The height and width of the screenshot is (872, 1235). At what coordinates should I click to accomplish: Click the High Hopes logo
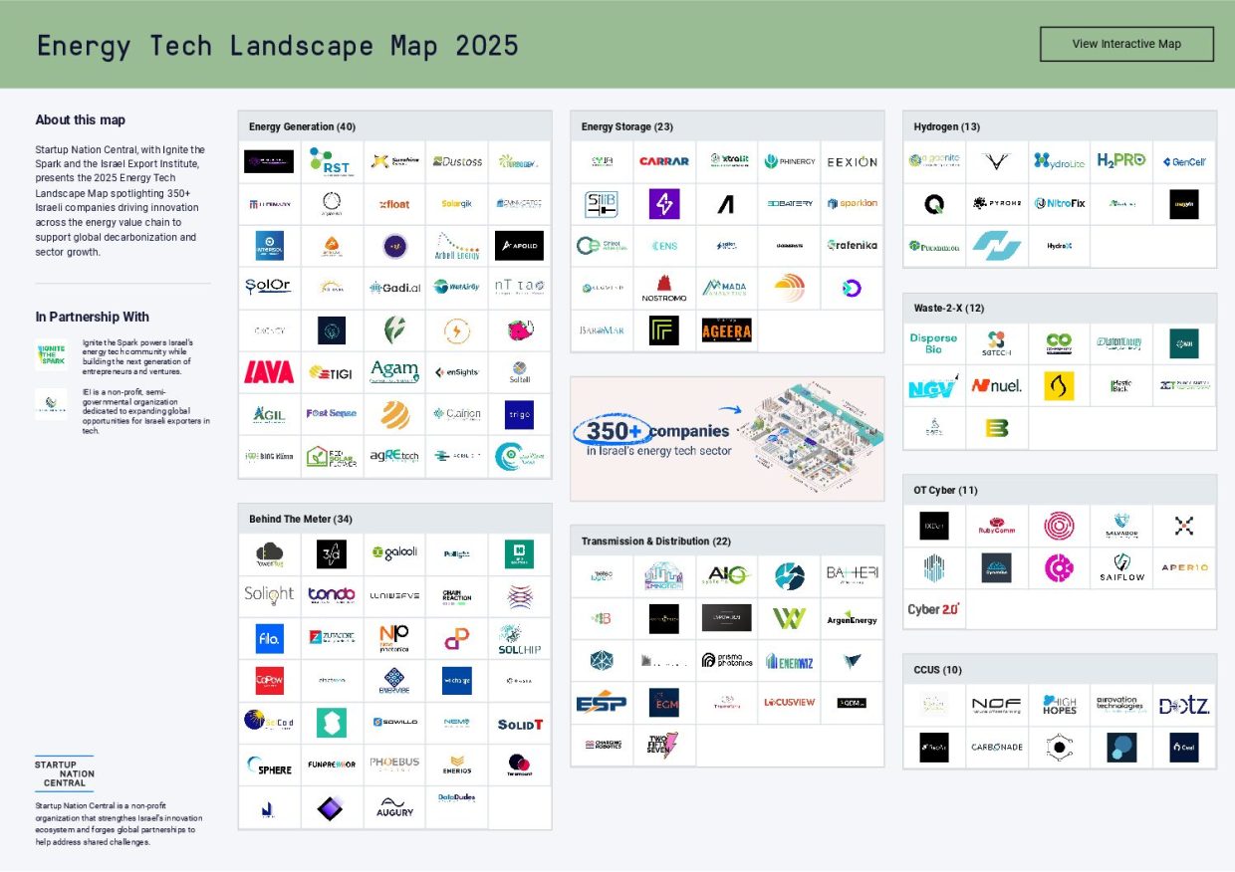1059,705
